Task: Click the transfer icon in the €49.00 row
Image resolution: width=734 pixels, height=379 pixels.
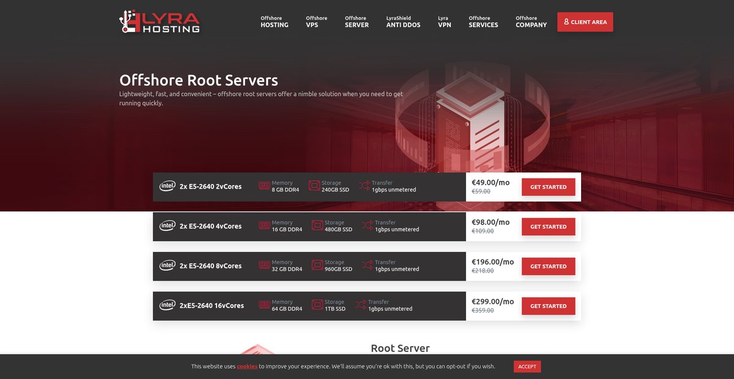Action: [365, 186]
